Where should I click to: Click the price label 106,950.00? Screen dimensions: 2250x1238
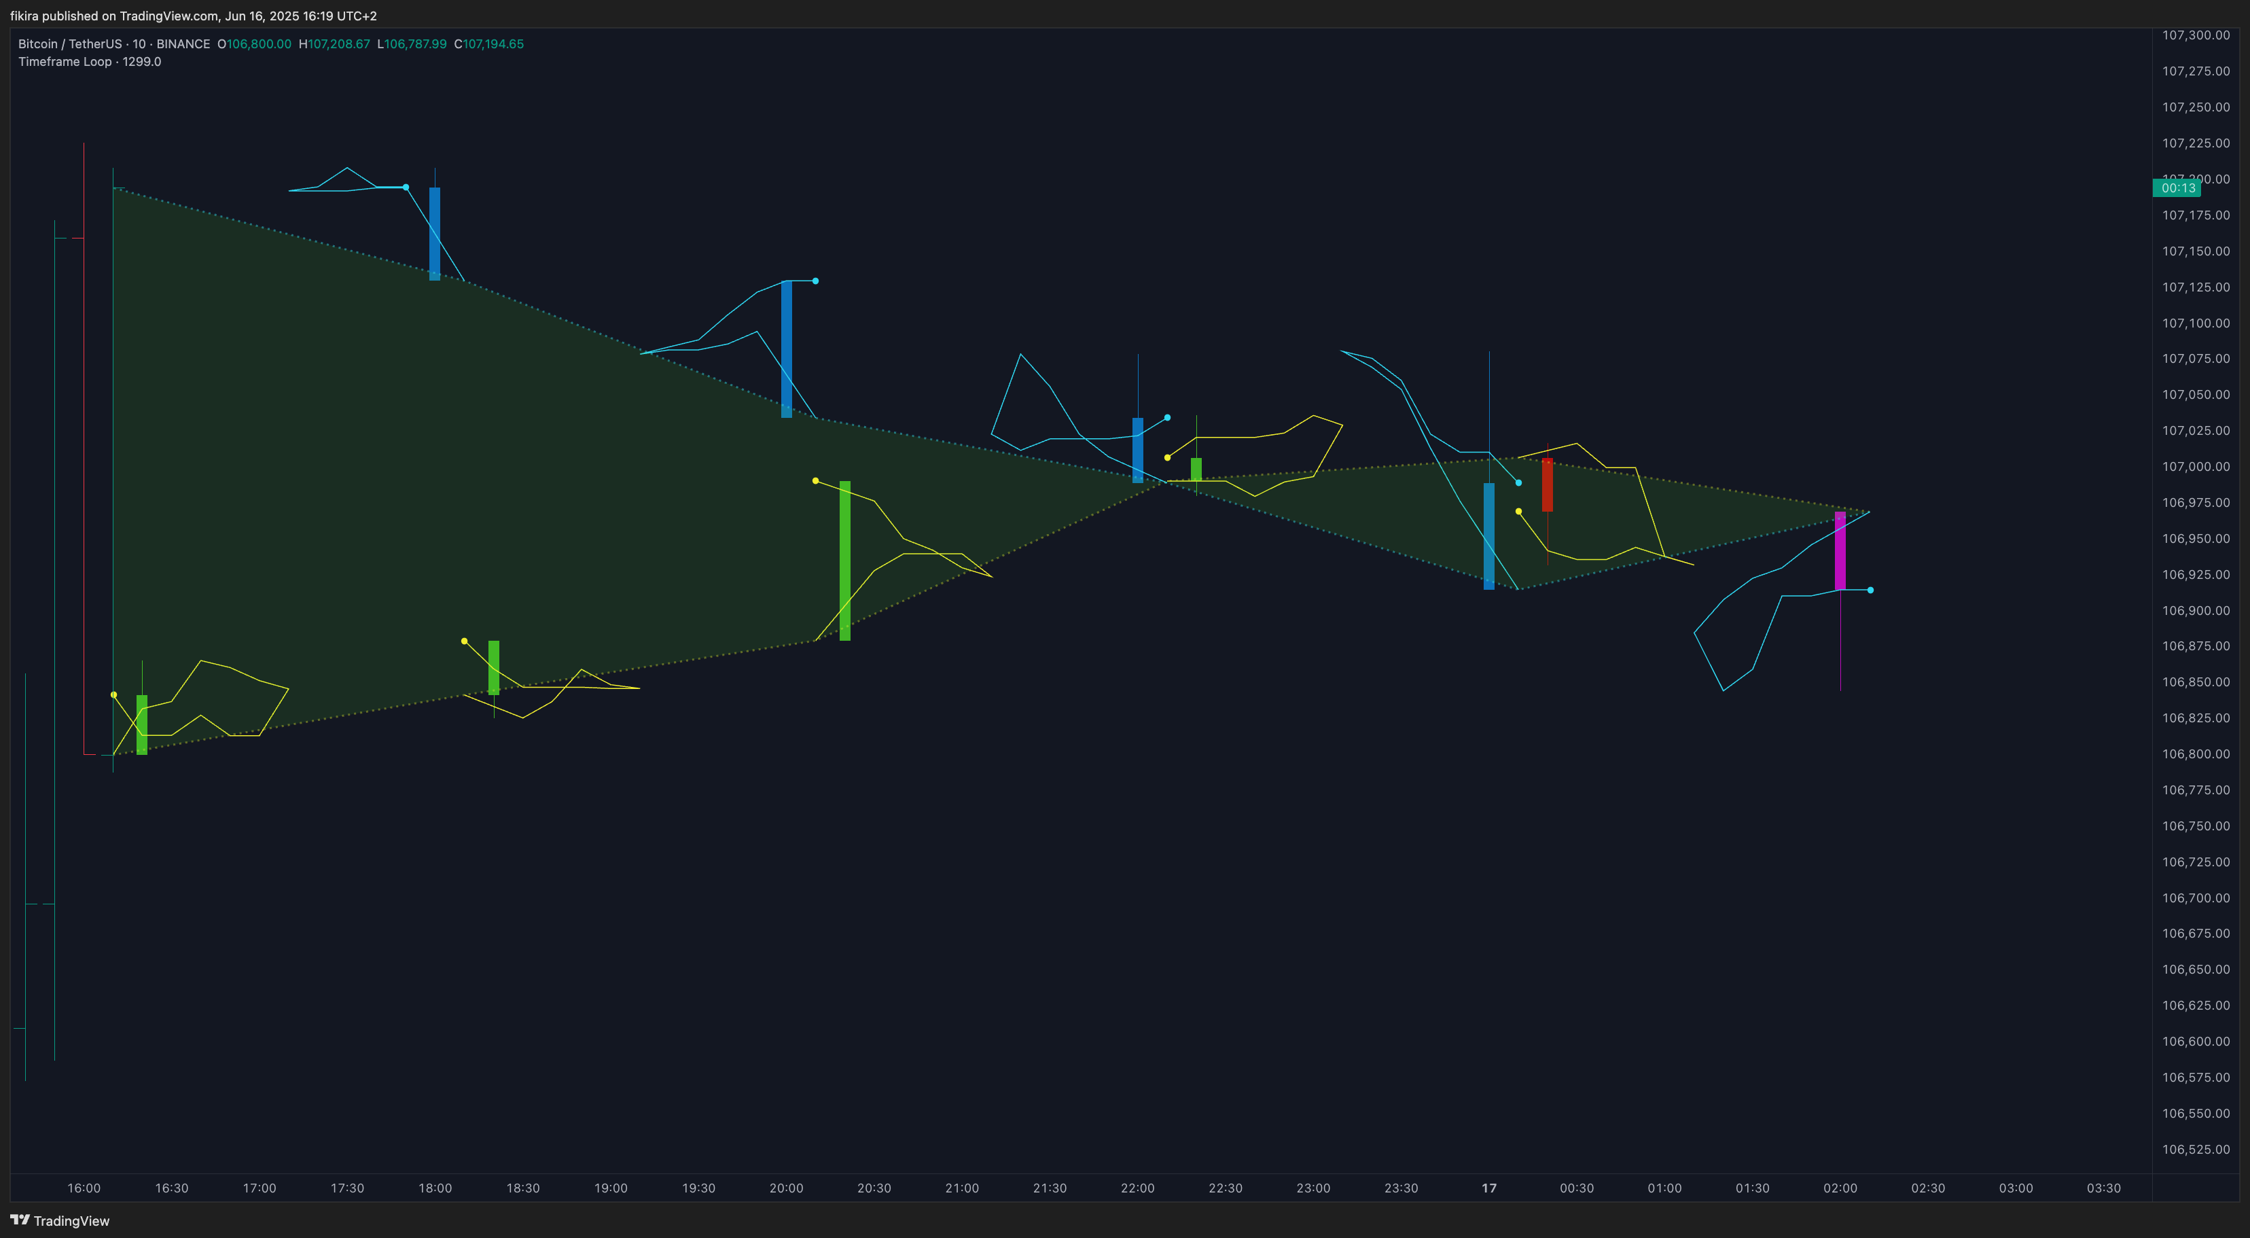(2196, 539)
